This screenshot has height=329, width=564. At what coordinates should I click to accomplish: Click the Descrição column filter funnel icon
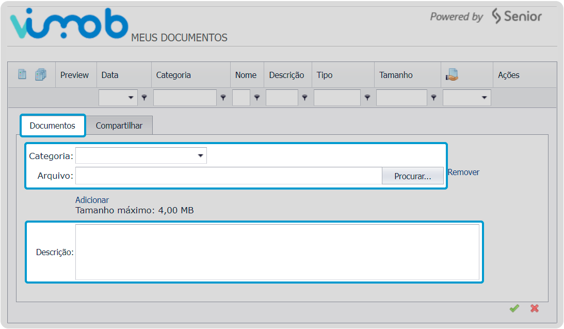coord(304,98)
